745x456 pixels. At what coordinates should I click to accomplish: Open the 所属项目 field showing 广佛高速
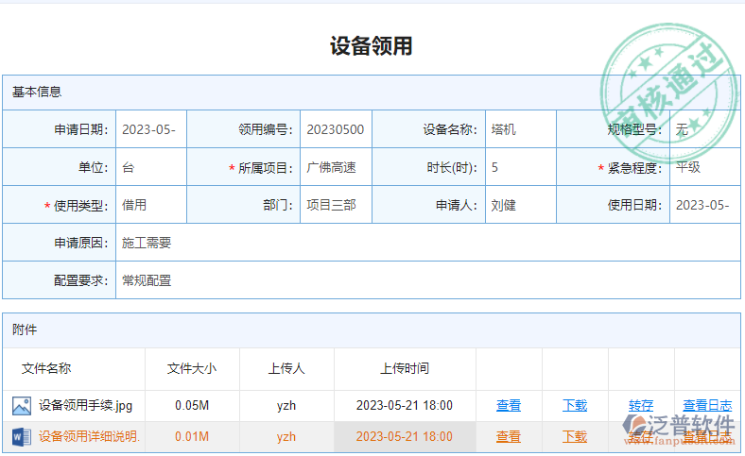point(335,168)
